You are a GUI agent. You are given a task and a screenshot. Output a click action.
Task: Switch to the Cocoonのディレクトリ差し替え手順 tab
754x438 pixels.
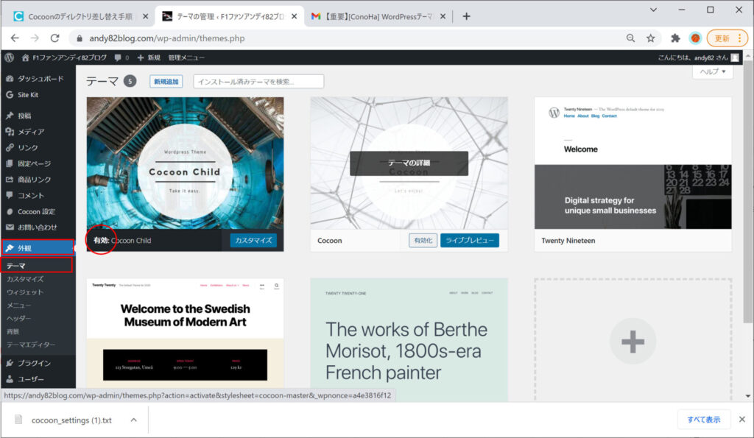(80, 16)
